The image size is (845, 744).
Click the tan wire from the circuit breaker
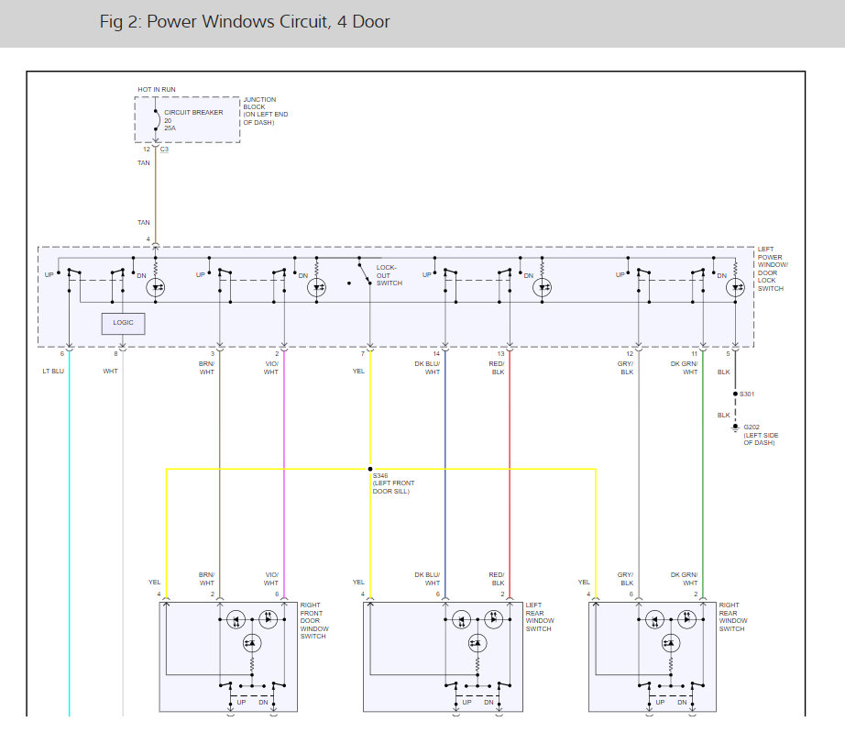click(156, 194)
